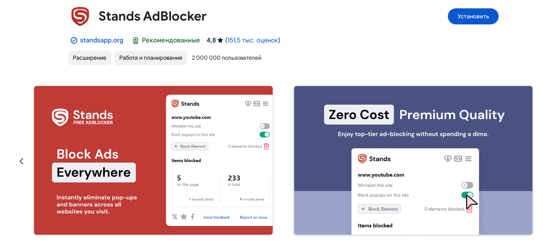Click the X (Twitter) share icon
The width and height of the screenshot is (543, 243).
[x=175, y=217]
